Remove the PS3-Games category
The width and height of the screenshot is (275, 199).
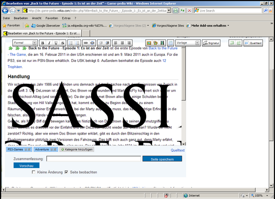coord(29,150)
